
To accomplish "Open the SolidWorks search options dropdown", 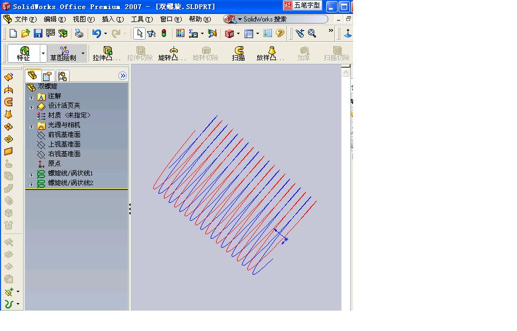I will pyautogui.click(x=240, y=19).
